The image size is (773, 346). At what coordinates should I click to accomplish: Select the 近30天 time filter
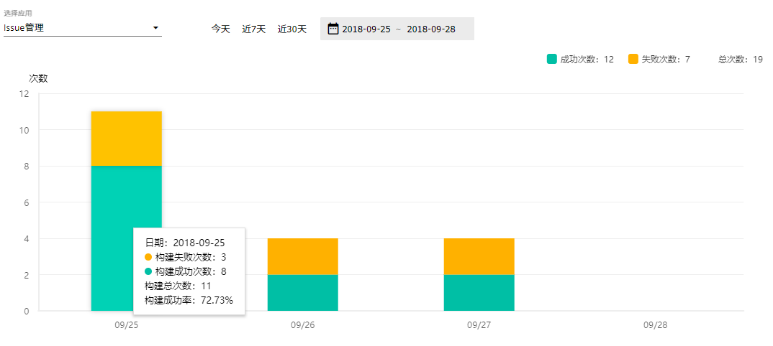291,29
